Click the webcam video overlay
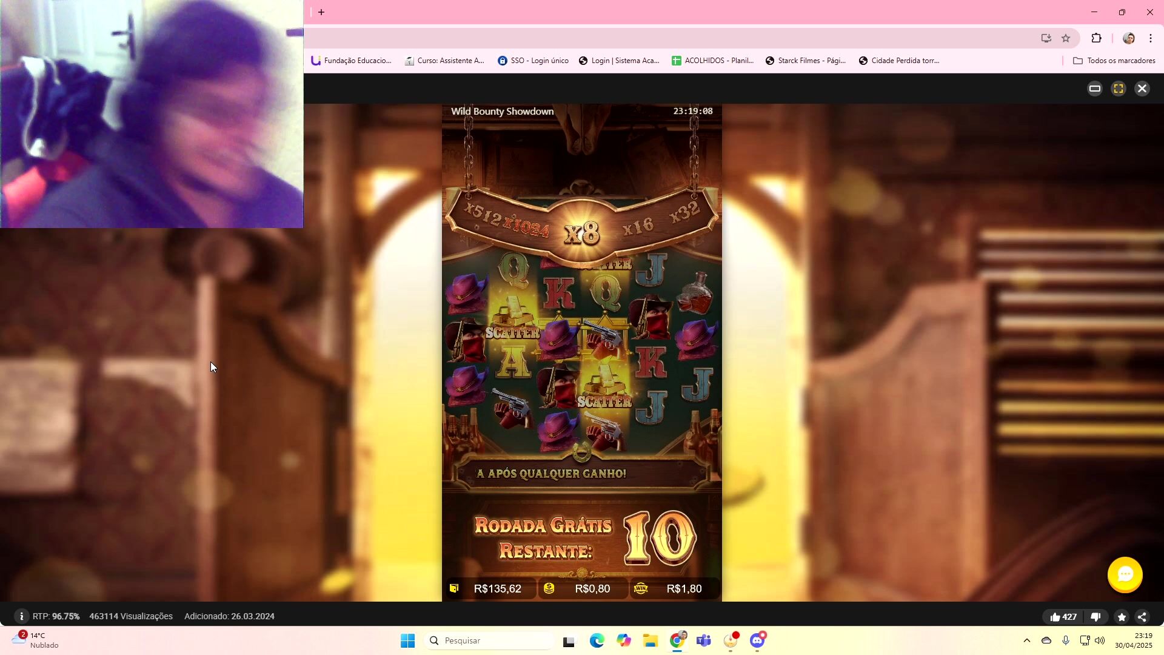Screen dimensions: 1164x655 152,114
